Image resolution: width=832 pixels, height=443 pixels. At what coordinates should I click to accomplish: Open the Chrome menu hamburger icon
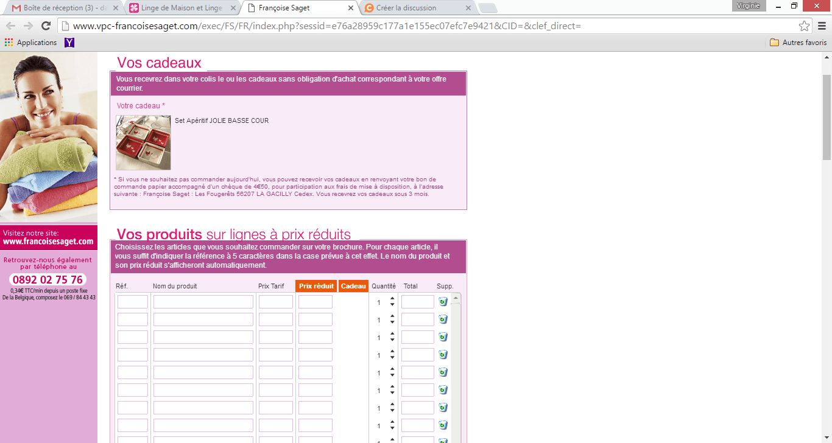coord(821,26)
